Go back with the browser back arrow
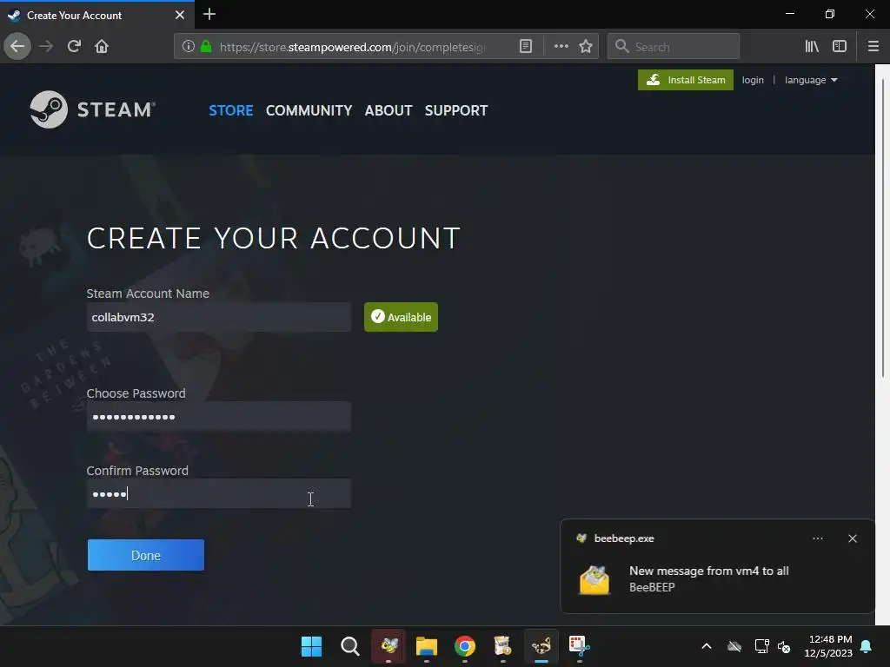Viewport: 890px width, 667px height. click(x=17, y=46)
